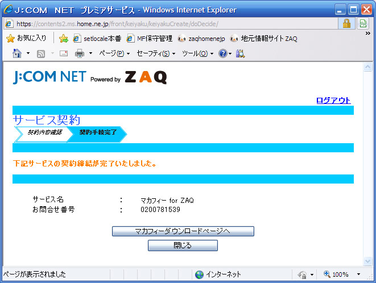376x283 pixels.
Task: Click the Read Mail icon
Action: click(x=64, y=53)
